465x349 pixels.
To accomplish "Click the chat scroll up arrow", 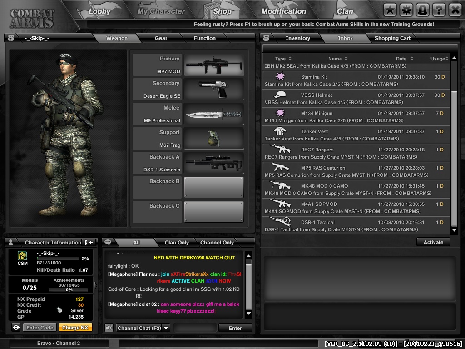I will pos(248,256).
